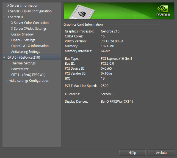This screenshot has height=158, width=177.
Task: Select CRT-1 - (BenQ FP92Wa) display
Action: pyautogui.click(x=28, y=75)
